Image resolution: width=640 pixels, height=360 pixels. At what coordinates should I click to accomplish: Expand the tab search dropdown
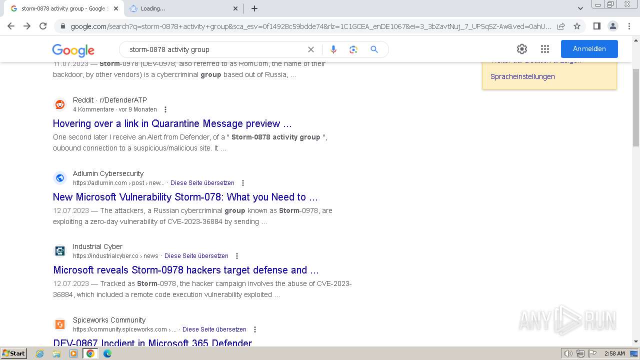[580, 8]
